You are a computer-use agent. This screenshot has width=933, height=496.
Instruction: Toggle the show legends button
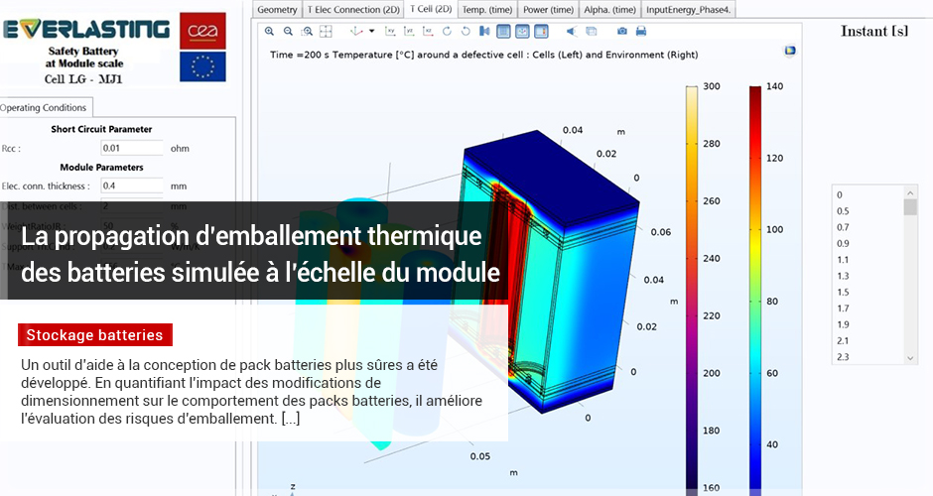tap(541, 31)
